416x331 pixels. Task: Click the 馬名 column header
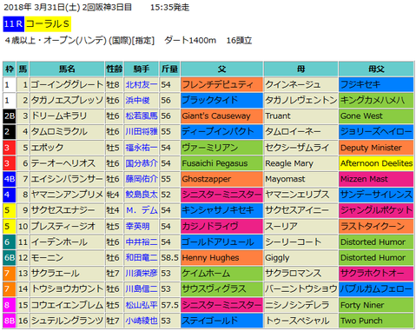coord(67,69)
